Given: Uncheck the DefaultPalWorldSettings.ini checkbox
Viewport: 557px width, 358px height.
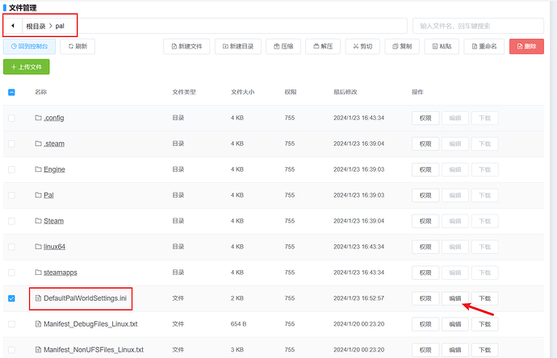Looking at the screenshot, I should pos(11,298).
